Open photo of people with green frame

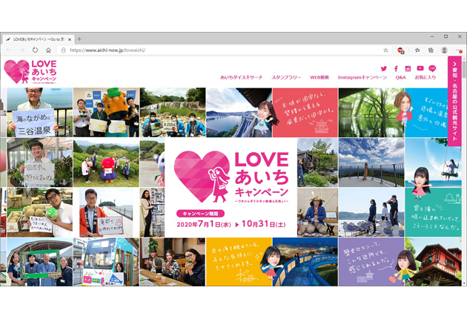(39, 262)
